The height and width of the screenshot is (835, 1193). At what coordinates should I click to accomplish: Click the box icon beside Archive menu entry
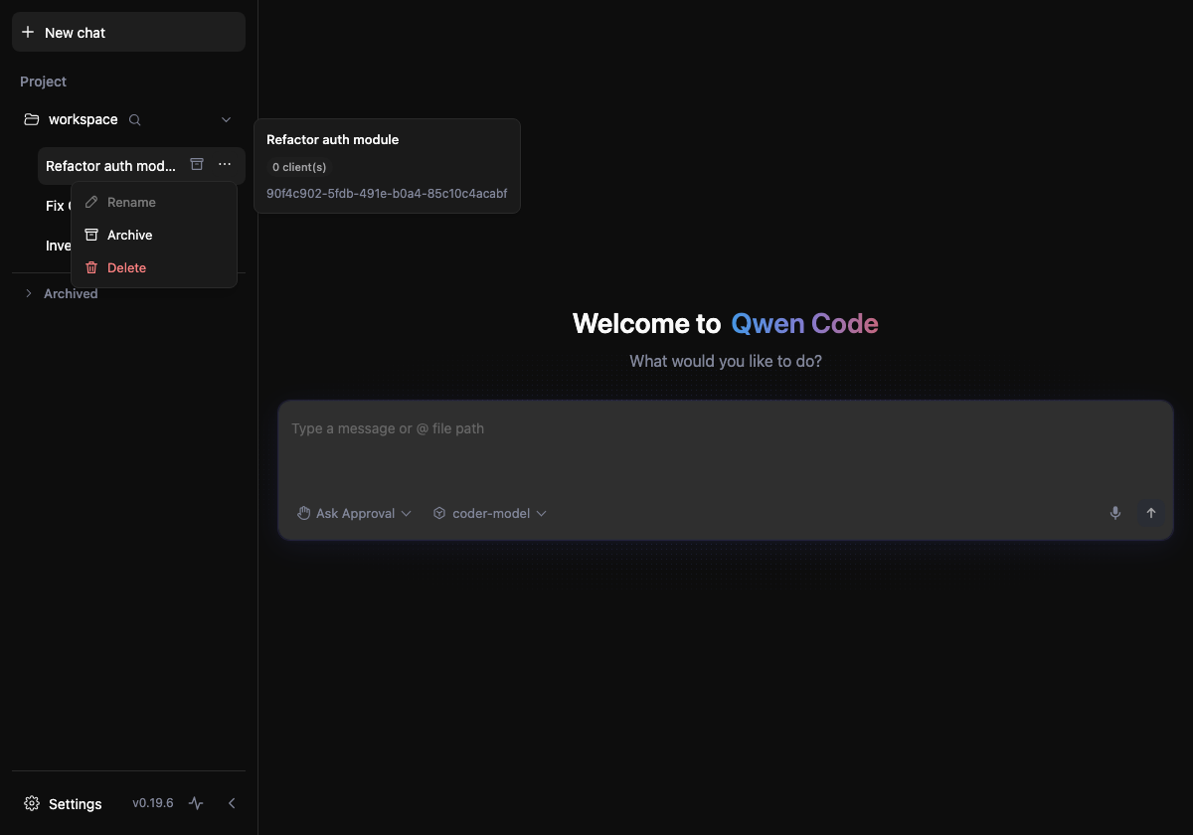pyautogui.click(x=91, y=235)
